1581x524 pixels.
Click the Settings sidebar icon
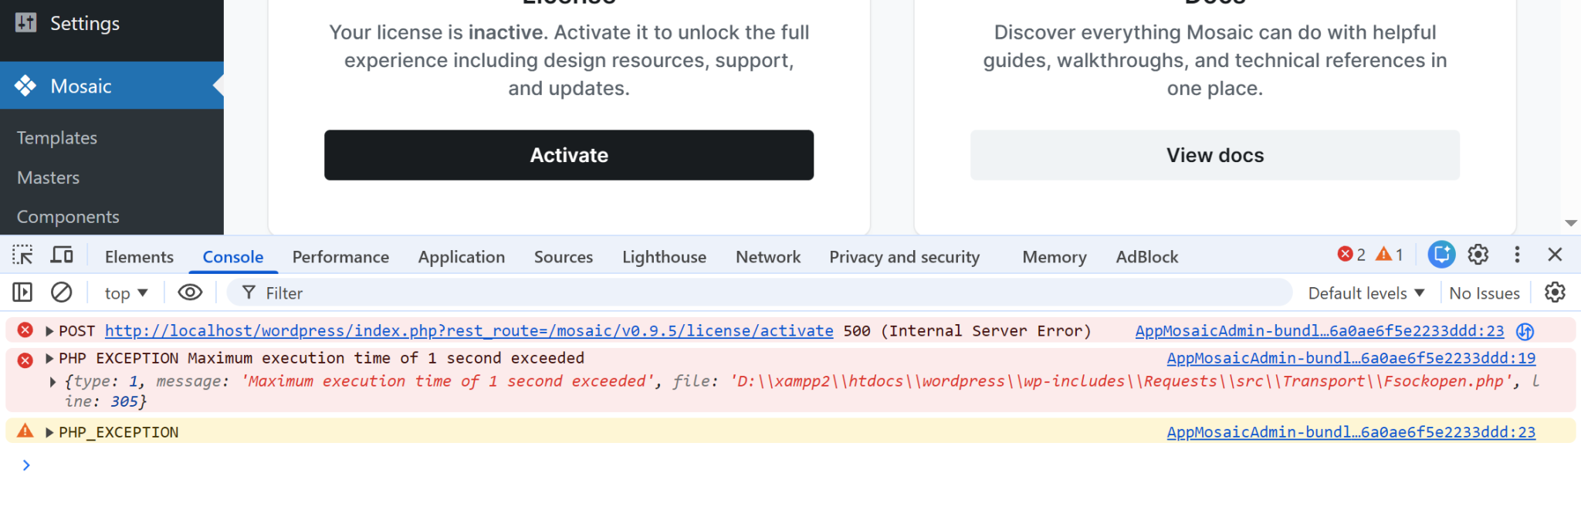click(x=25, y=22)
